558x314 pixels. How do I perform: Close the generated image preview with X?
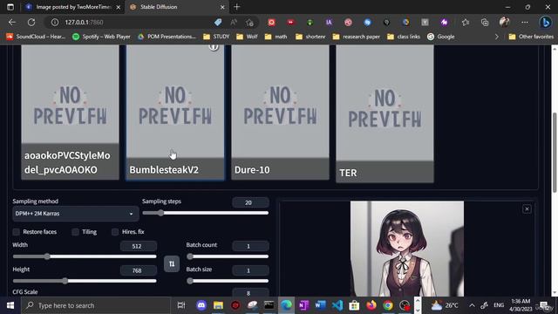[x=527, y=209]
